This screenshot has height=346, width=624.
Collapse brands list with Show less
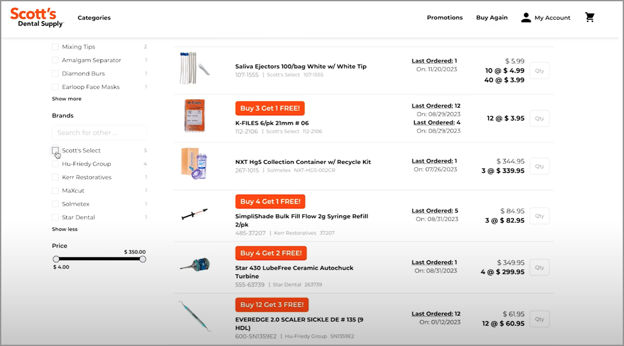coord(65,229)
